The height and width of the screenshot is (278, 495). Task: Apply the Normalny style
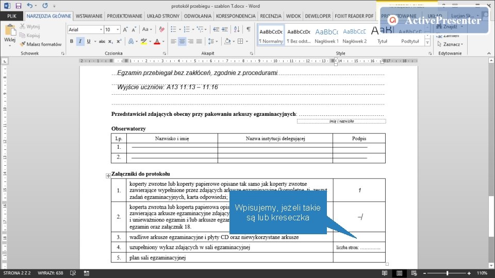click(271, 35)
